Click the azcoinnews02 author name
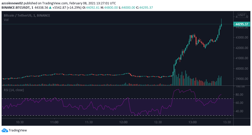Screen dimensions: 252x135 pyautogui.click(x=12, y=3)
